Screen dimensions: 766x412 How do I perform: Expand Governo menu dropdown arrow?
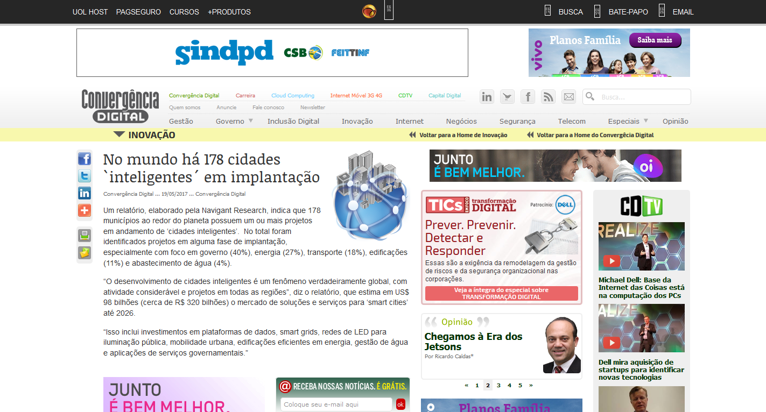pyautogui.click(x=251, y=120)
